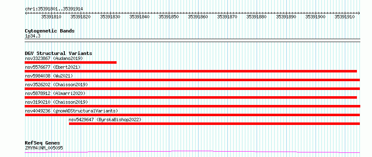
Task: Open variant nsv4049236 (gnomADStructuralVariants) label
Action: (71, 111)
